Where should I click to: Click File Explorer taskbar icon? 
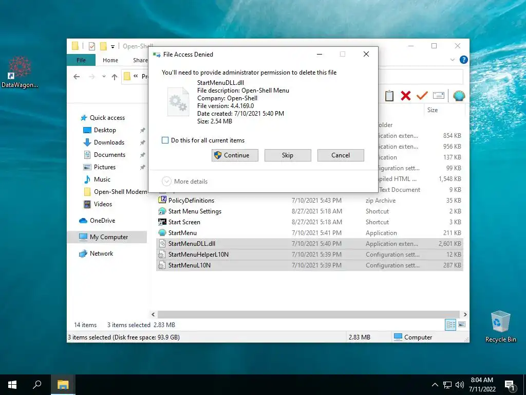[x=63, y=385]
